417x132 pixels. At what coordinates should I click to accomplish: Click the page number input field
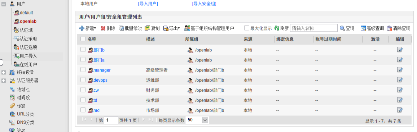[111, 120]
